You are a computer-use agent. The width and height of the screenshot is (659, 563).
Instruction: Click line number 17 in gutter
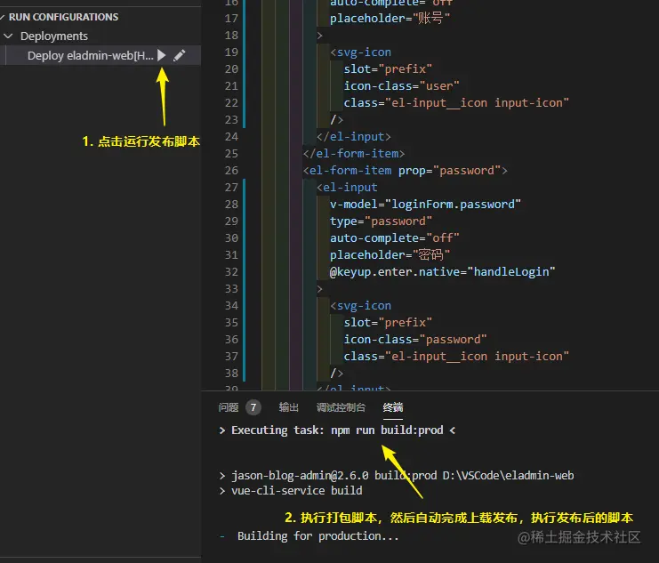[x=231, y=19]
